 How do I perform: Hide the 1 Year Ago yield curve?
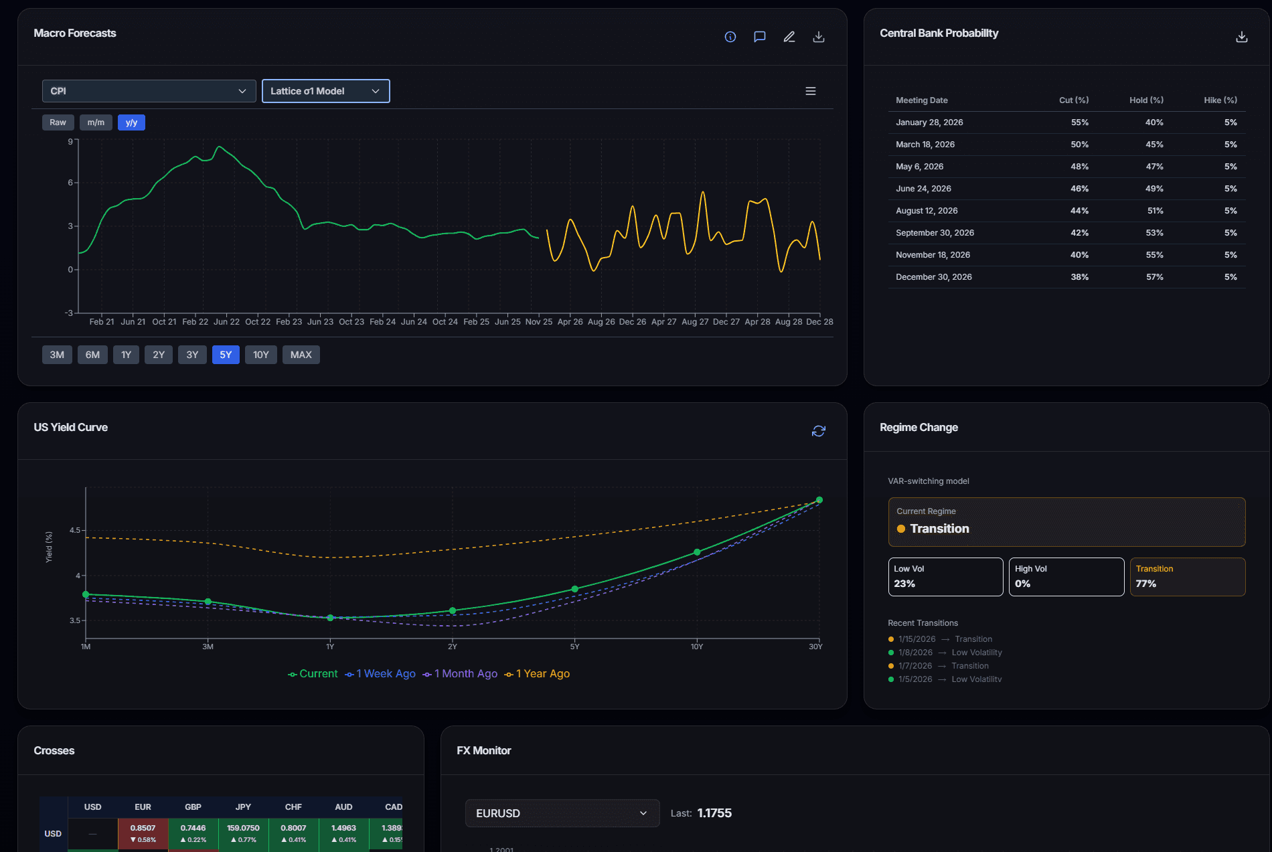click(536, 673)
